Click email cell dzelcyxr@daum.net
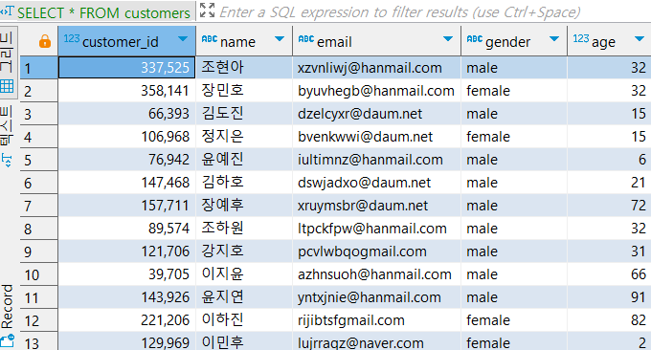 [376, 114]
